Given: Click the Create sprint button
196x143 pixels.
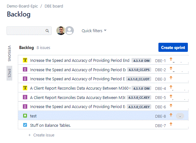Looking at the screenshot, I should pos(173,47).
